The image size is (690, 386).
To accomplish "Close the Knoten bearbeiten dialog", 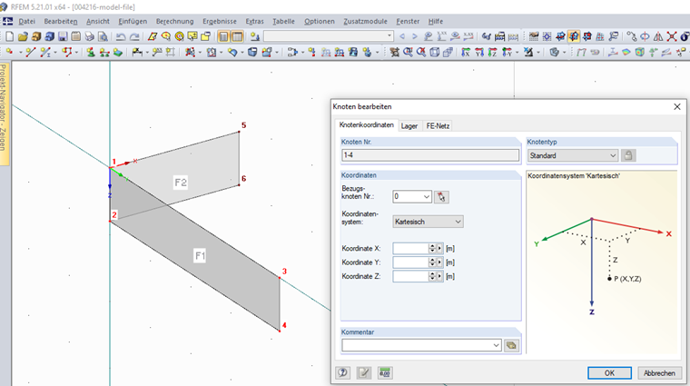I will tap(676, 106).
